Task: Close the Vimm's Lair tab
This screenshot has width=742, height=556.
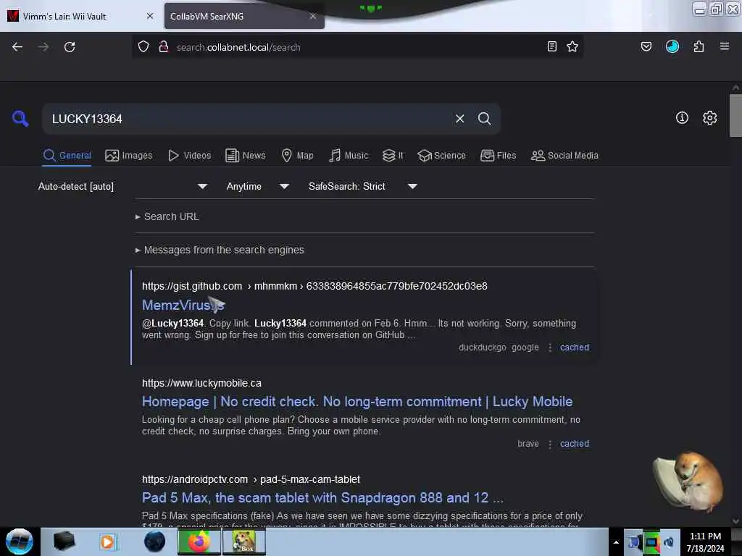Action: pyautogui.click(x=150, y=16)
